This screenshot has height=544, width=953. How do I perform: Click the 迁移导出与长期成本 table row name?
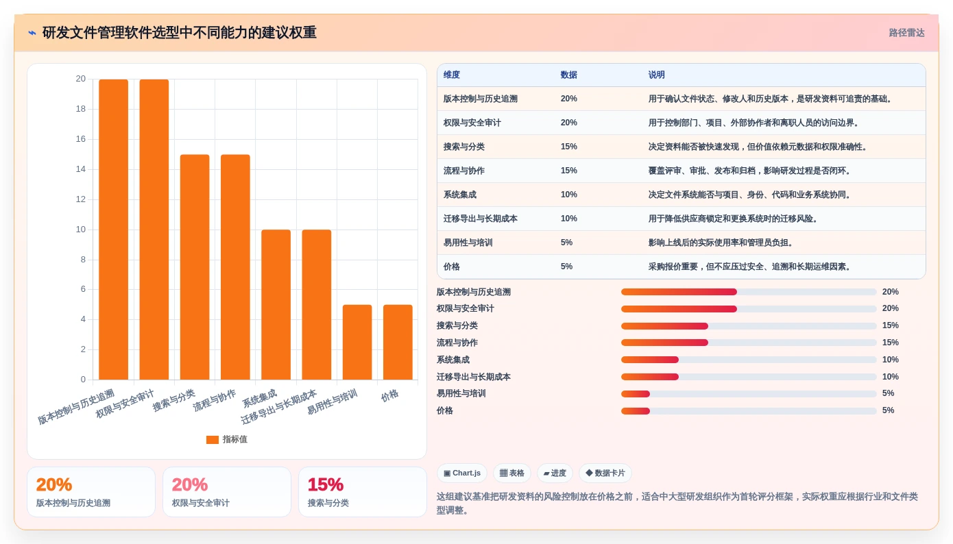click(481, 219)
